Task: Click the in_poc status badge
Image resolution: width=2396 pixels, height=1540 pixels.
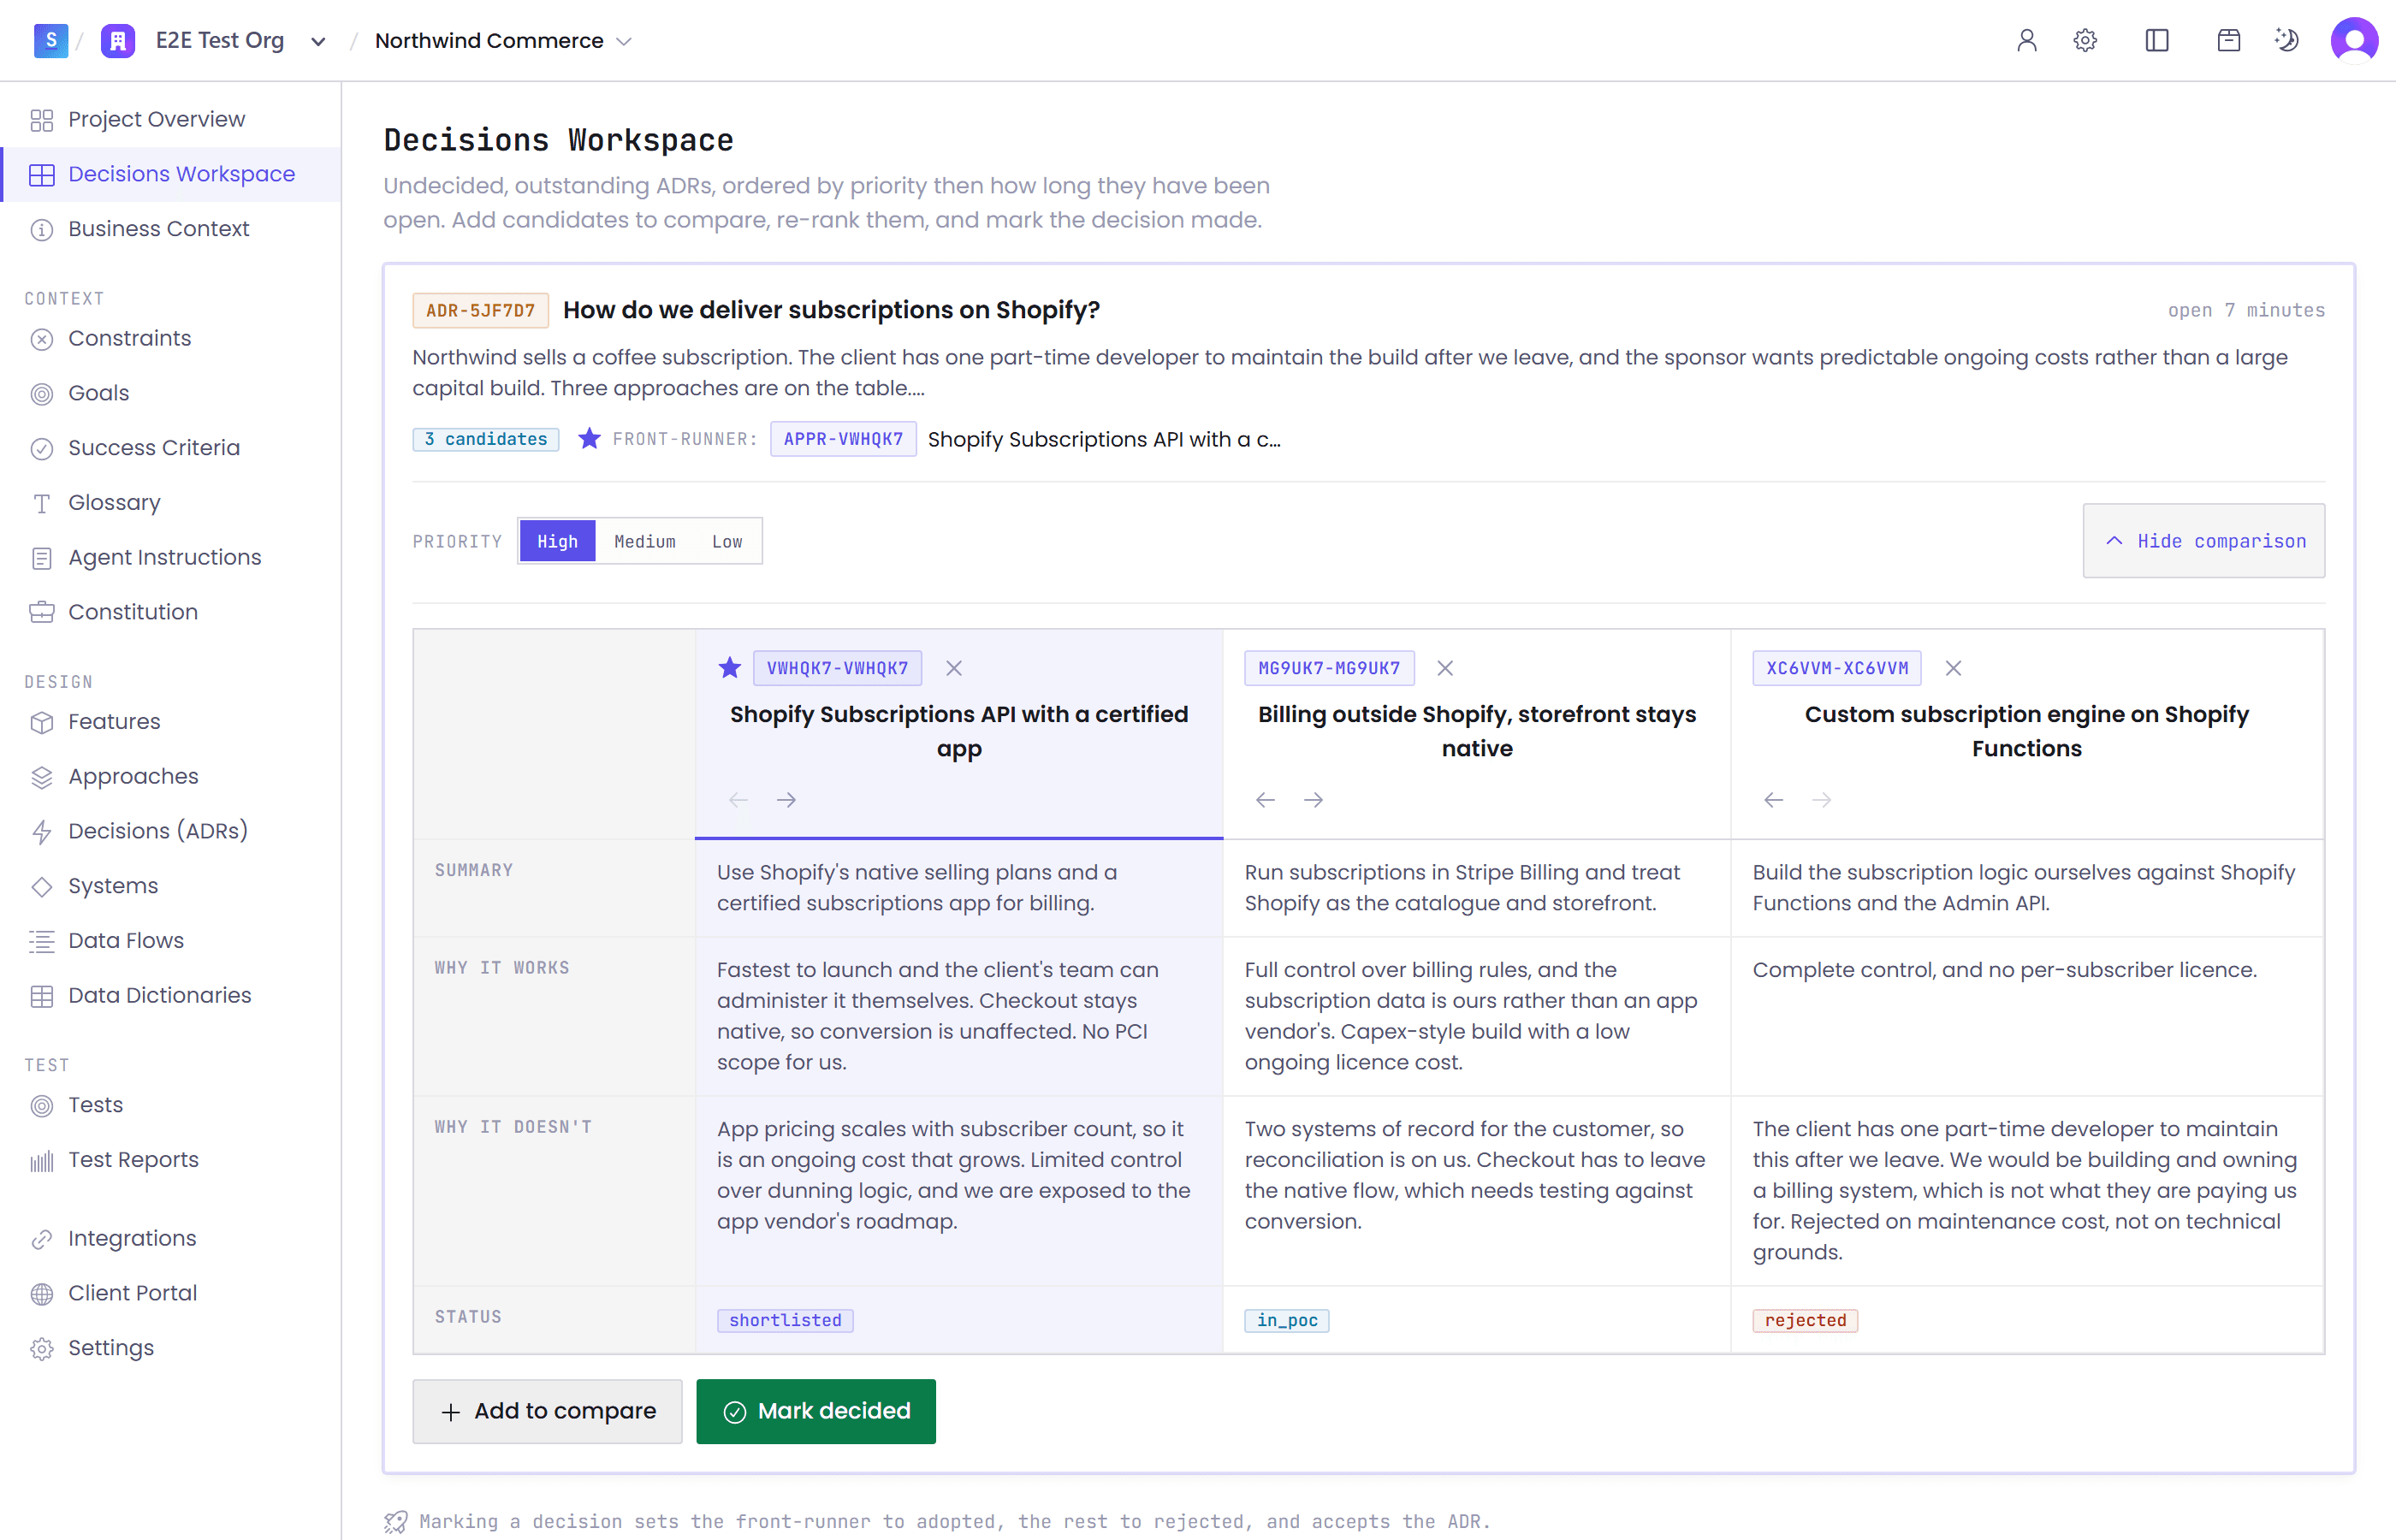Action: point(1287,1320)
